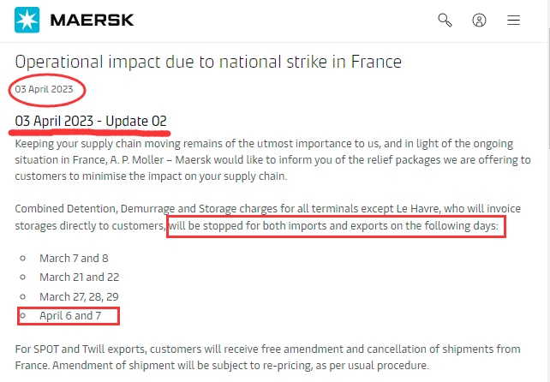Click the highlighted 'will be stopped' sentence
Image resolution: width=550 pixels, height=382 pixels.
point(333,225)
